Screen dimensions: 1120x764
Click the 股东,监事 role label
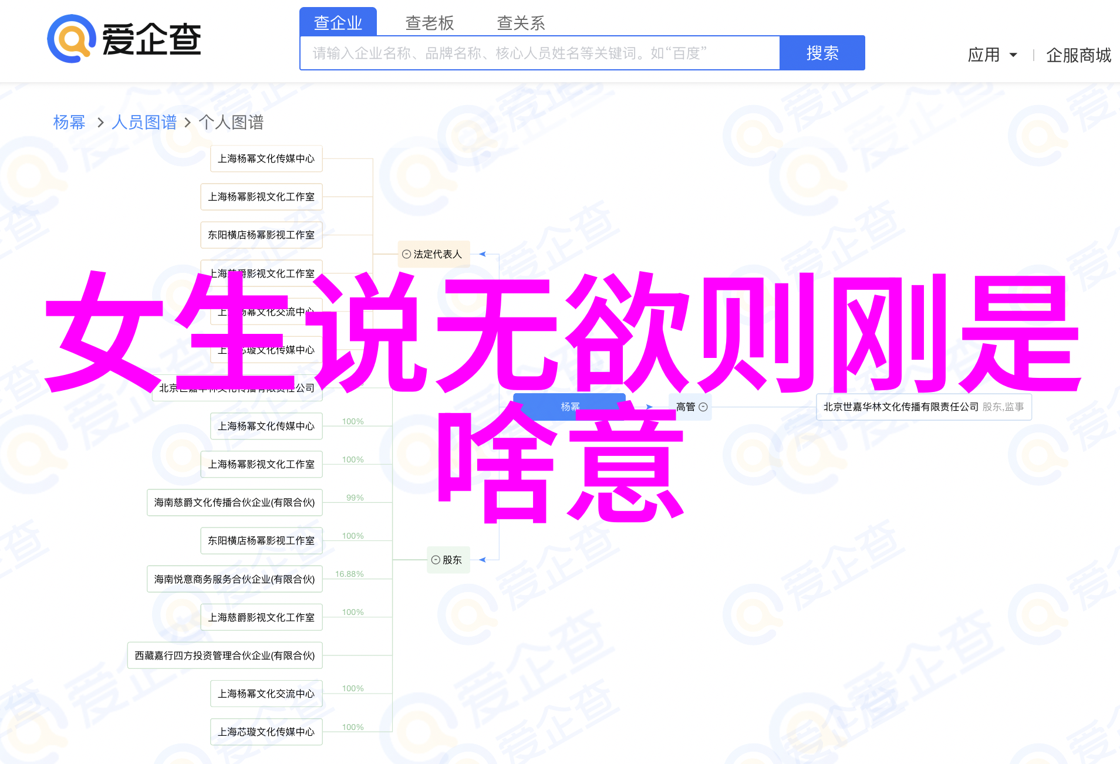[1003, 407]
